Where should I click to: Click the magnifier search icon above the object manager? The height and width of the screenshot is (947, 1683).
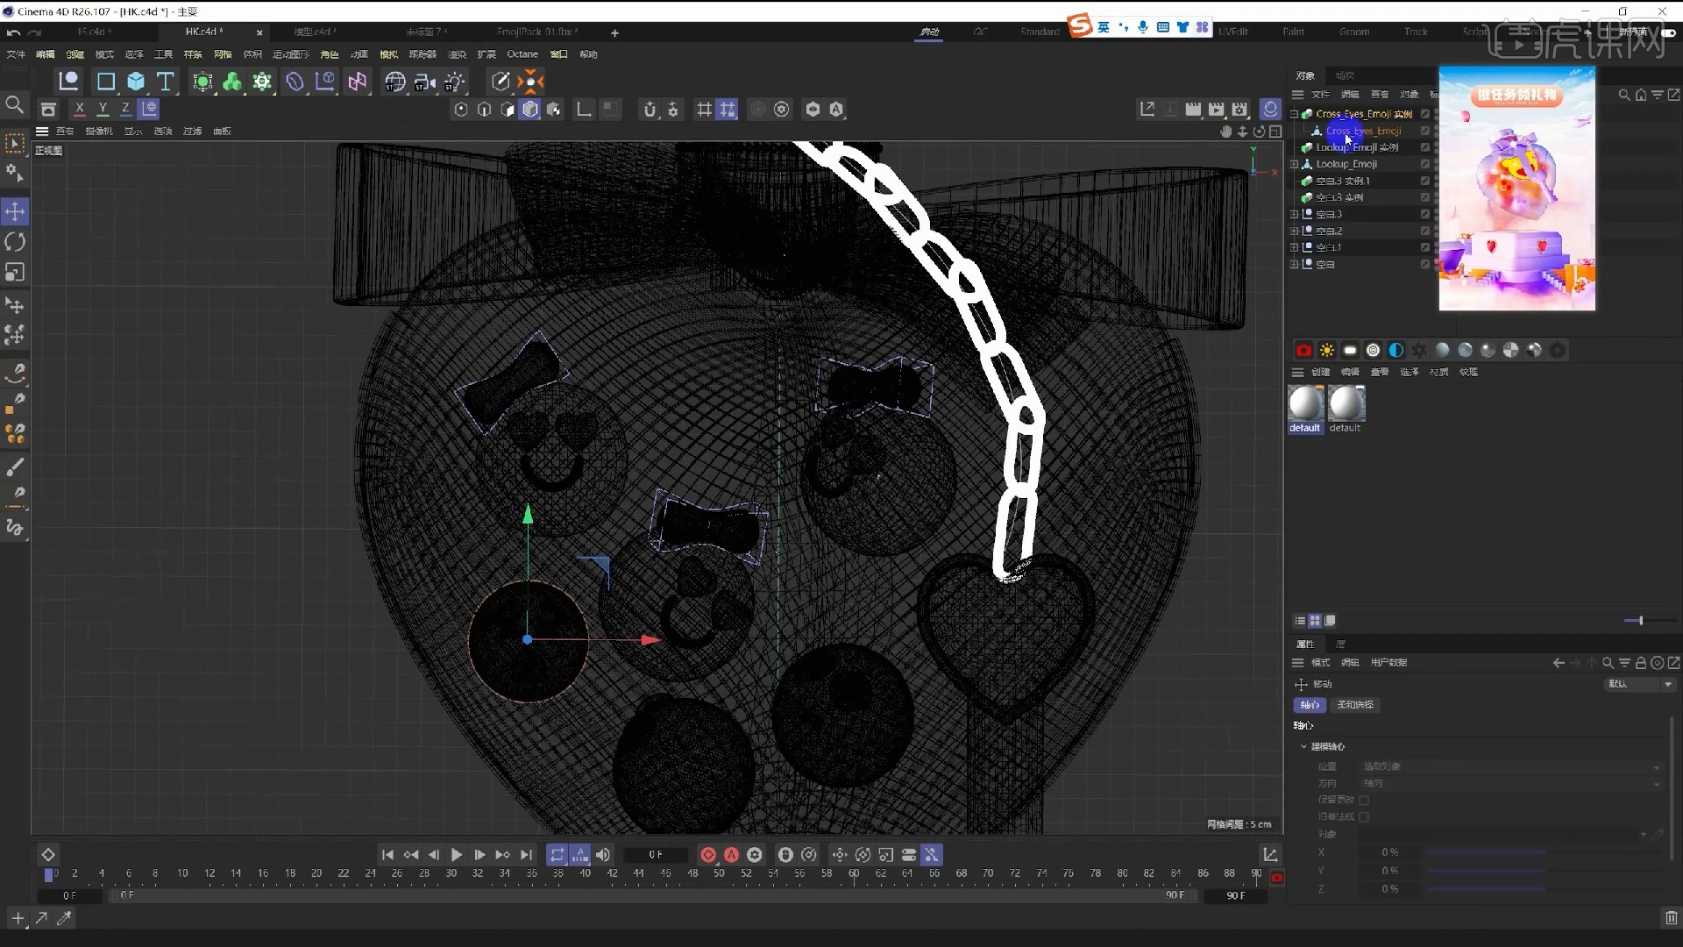coord(1623,95)
